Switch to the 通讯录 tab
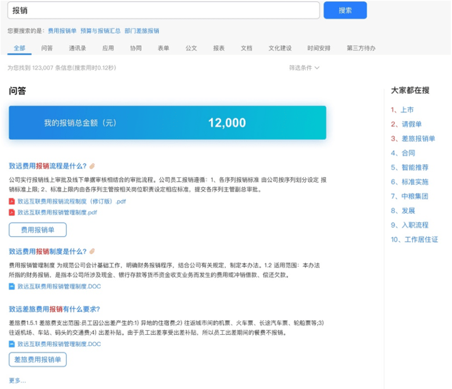 78,48
